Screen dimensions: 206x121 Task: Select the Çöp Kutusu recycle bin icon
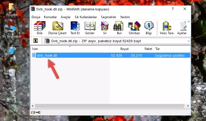click(12, 76)
